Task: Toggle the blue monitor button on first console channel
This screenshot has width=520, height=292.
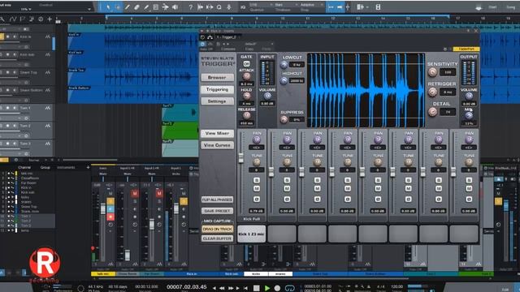Action: click(110, 209)
